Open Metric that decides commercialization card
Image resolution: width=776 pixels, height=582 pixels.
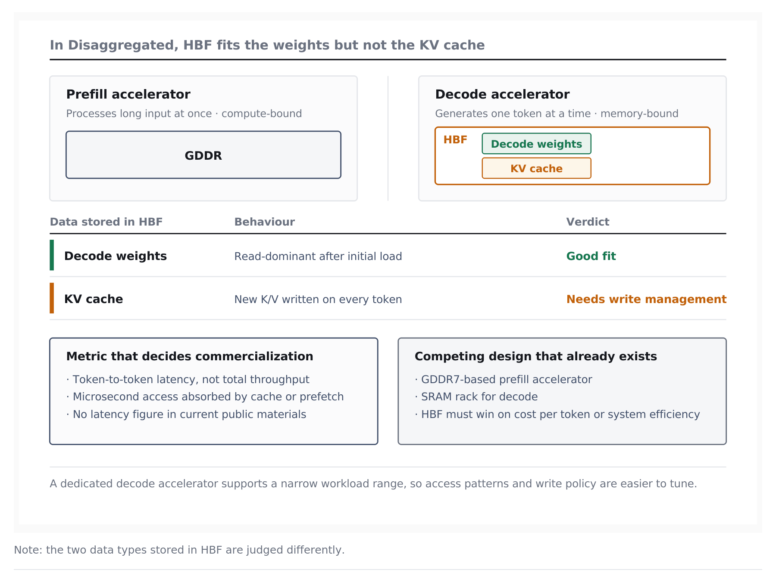click(214, 391)
